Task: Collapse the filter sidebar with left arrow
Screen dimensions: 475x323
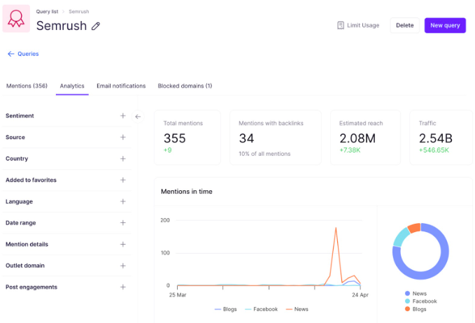Action: (138, 117)
